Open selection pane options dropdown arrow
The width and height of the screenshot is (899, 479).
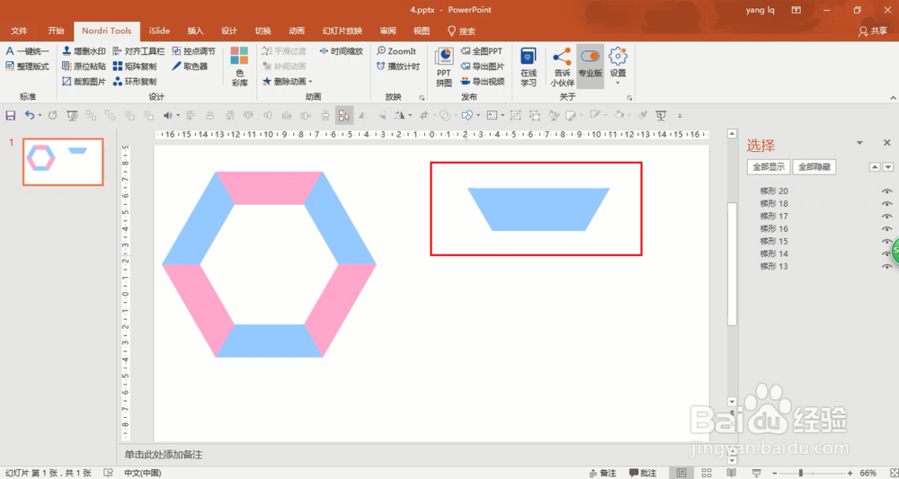tap(859, 143)
